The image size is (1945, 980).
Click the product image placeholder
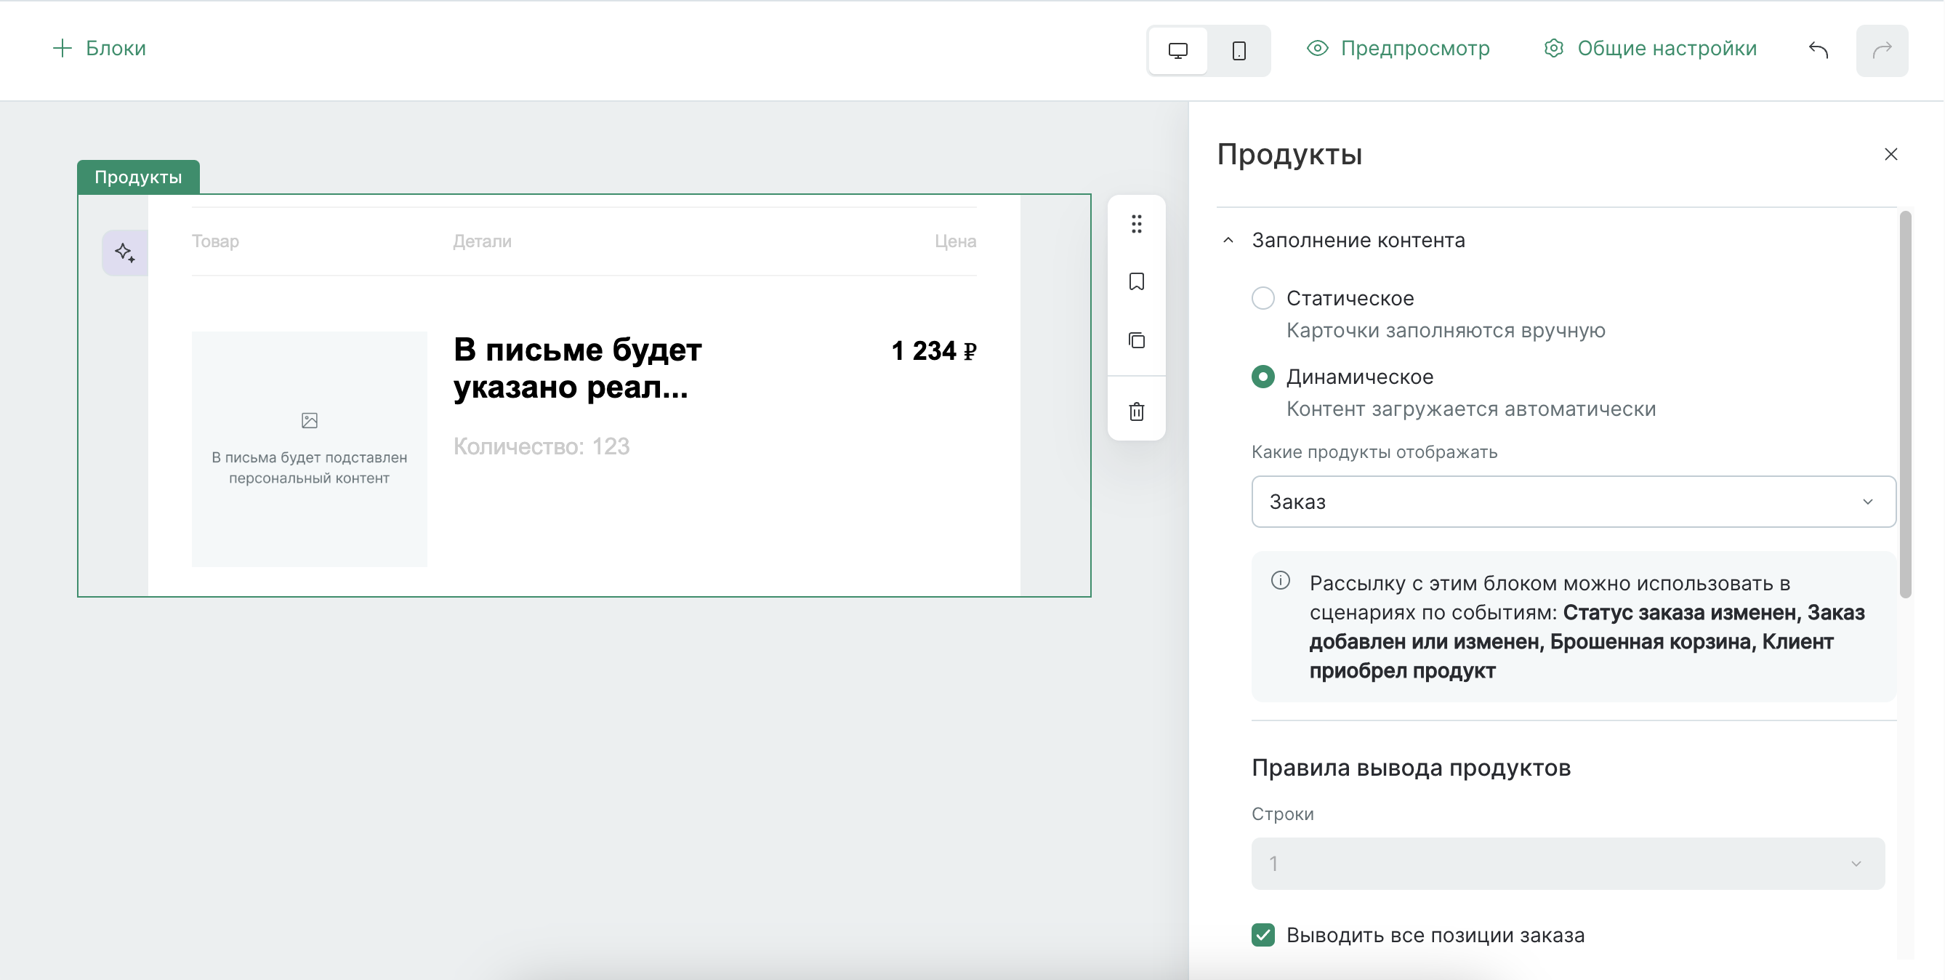pos(309,449)
